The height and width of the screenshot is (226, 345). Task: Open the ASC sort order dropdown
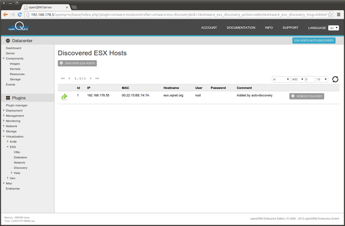click(x=298, y=80)
